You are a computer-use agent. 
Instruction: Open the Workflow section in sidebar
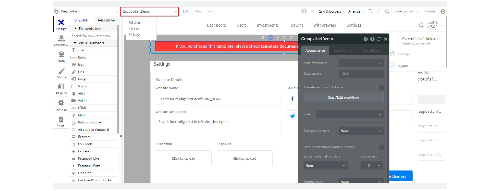[x=61, y=41]
